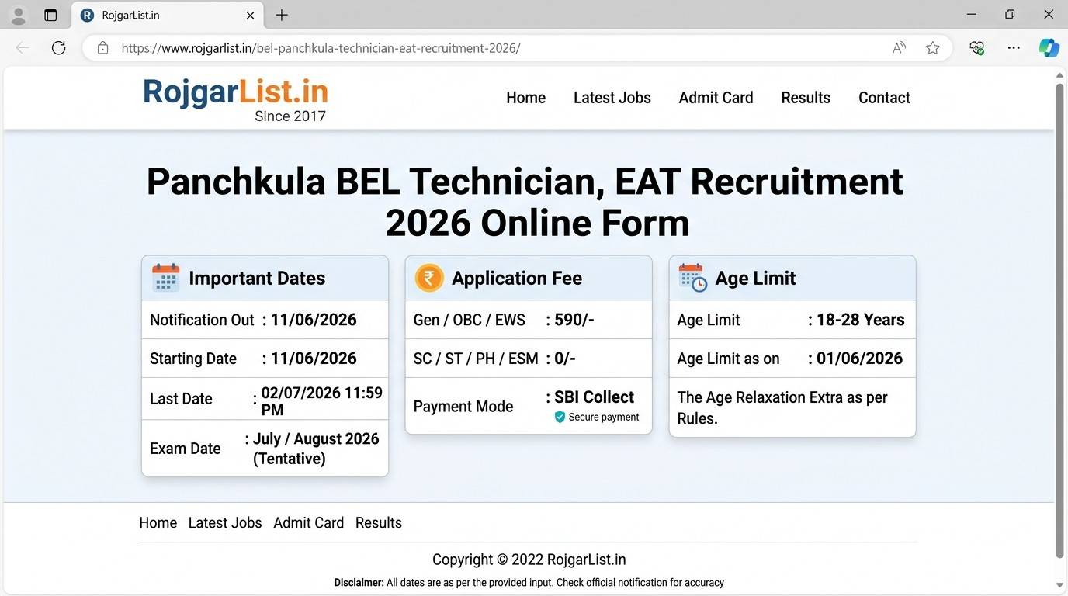This screenshot has height=596, width=1068.
Task: Click the RojgarList.in tab favicon
Action: click(87, 15)
